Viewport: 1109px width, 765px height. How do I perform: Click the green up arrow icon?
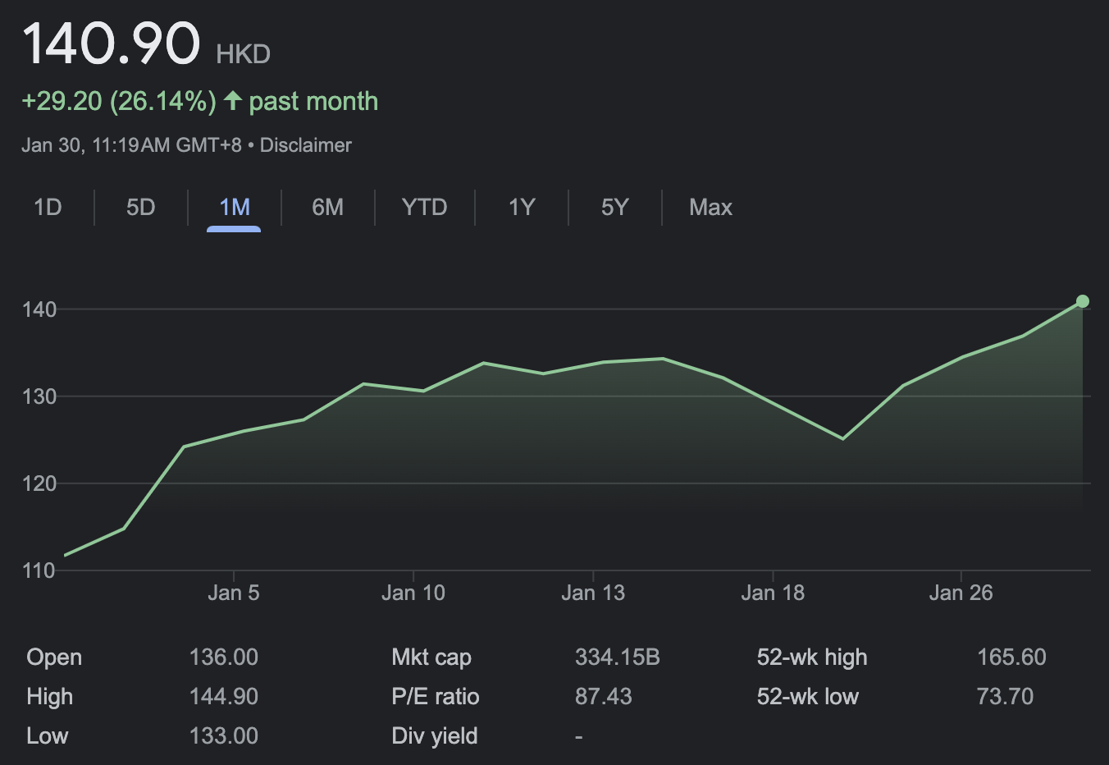click(233, 101)
